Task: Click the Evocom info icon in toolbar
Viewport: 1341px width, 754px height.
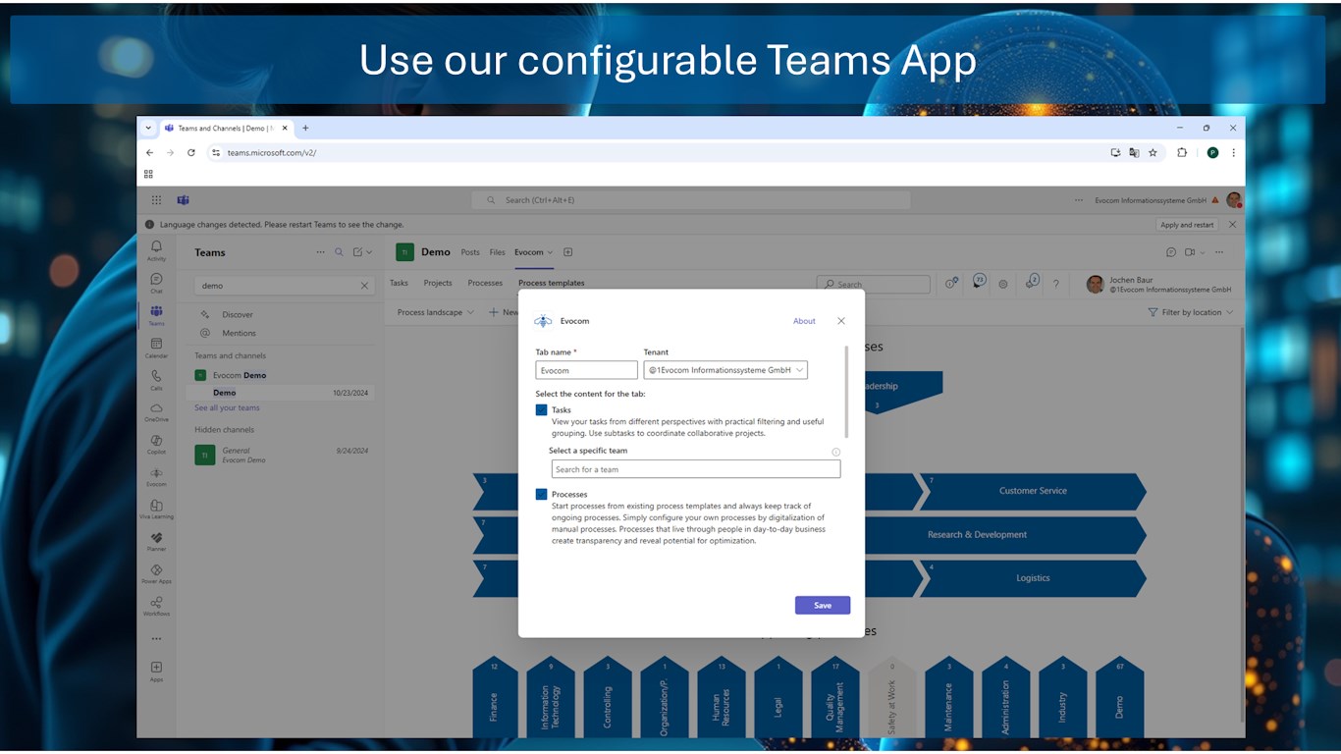Action: click(951, 283)
